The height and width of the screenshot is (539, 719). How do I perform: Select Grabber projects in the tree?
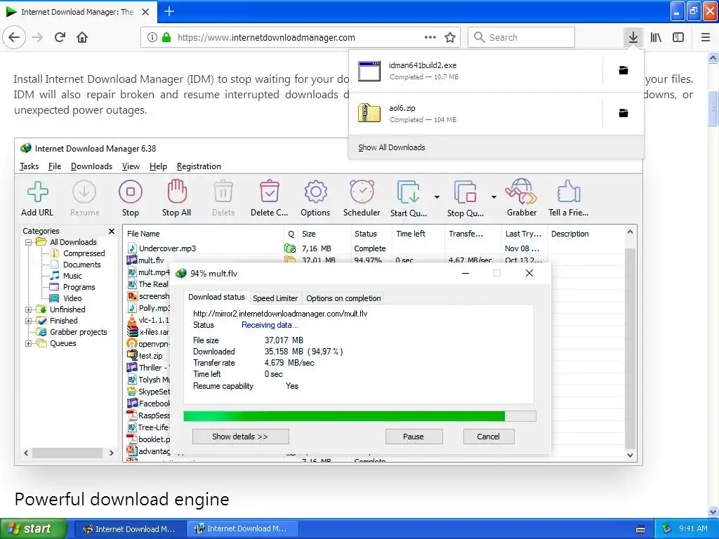pyautogui.click(x=79, y=332)
